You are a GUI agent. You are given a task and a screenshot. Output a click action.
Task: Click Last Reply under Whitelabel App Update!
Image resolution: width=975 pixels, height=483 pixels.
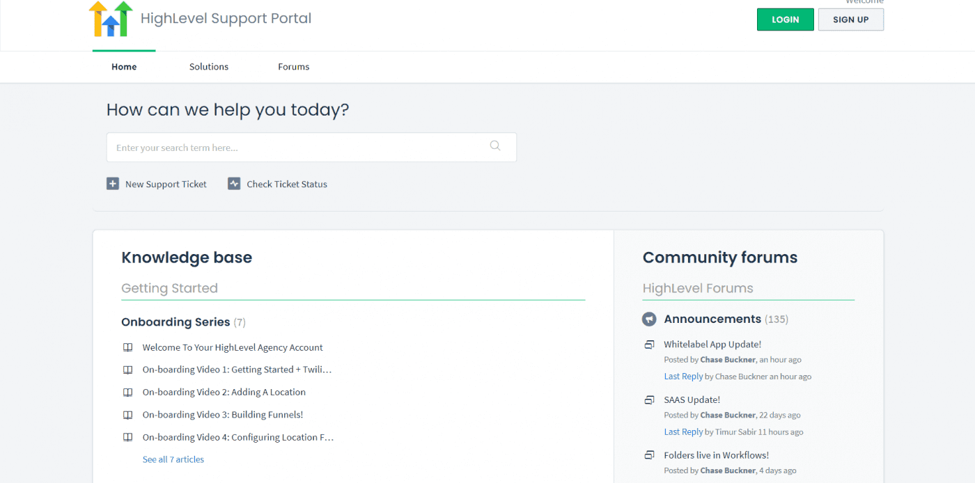coord(683,377)
